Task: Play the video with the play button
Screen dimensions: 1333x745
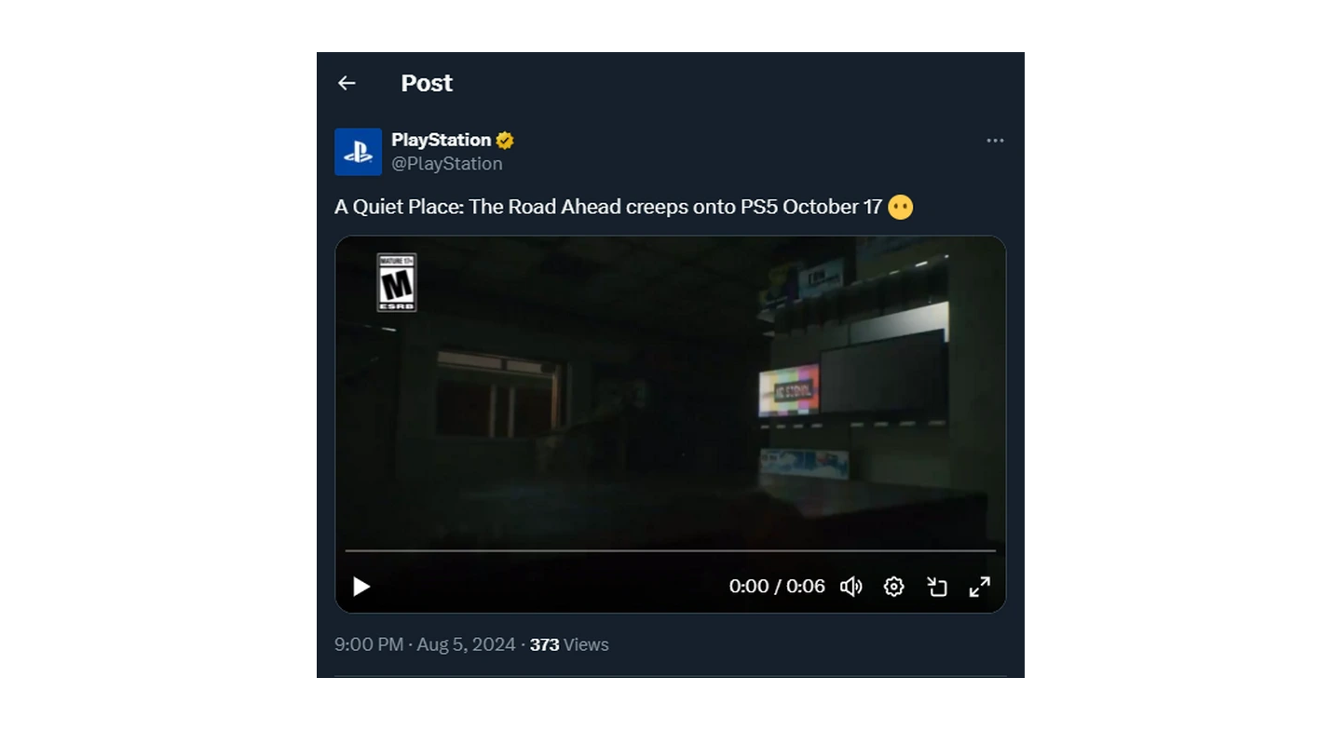Action: click(x=361, y=587)
